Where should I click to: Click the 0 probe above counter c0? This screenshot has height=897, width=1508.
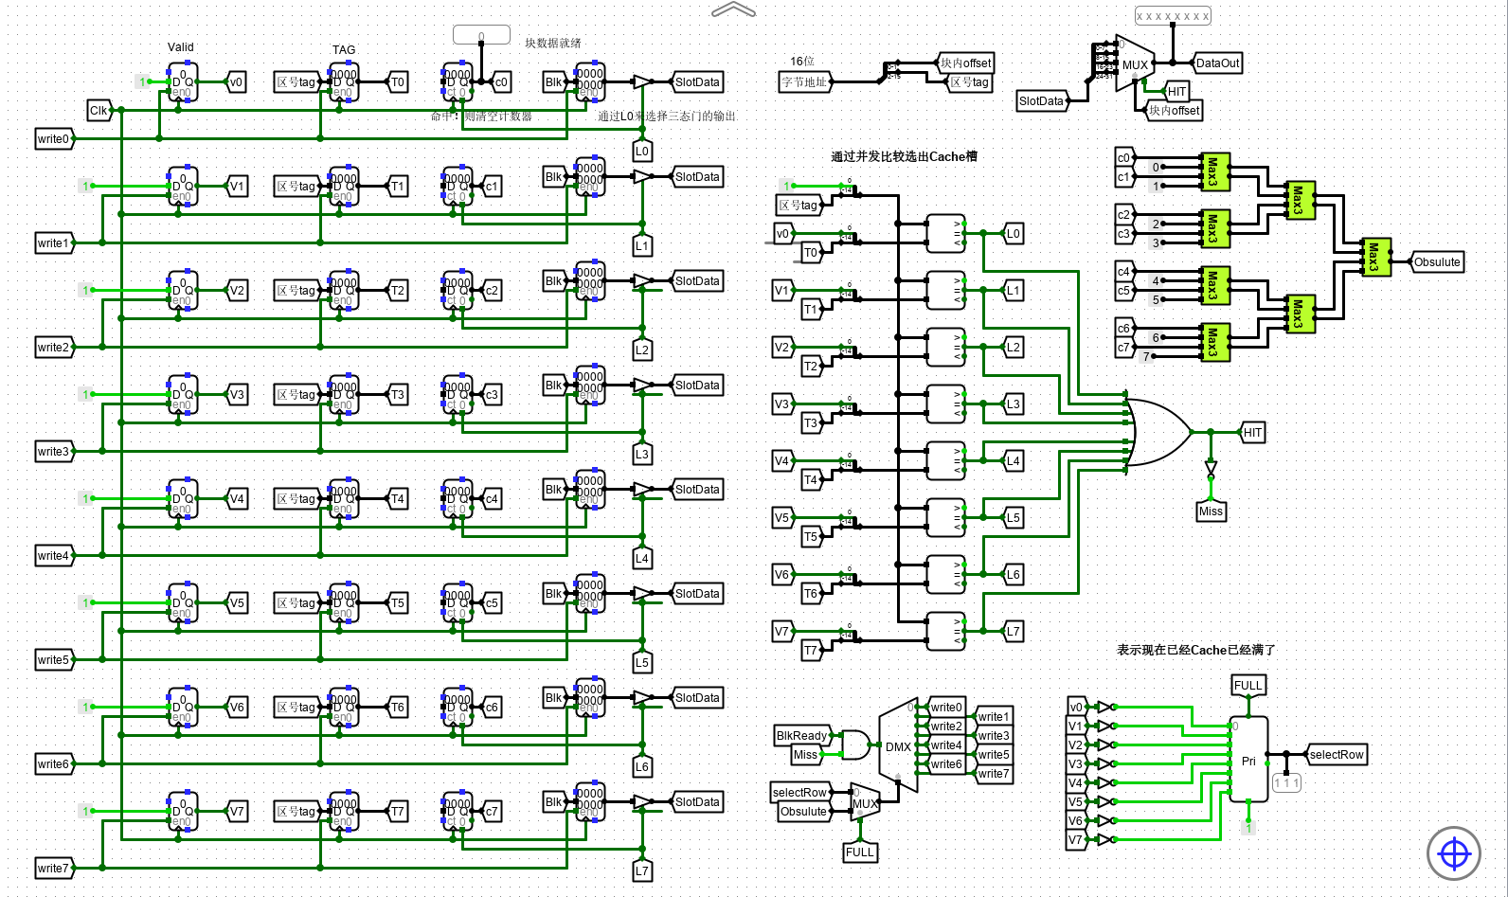(x=481, y=36)
